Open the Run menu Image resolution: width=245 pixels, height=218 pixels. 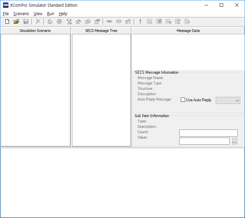50,14
